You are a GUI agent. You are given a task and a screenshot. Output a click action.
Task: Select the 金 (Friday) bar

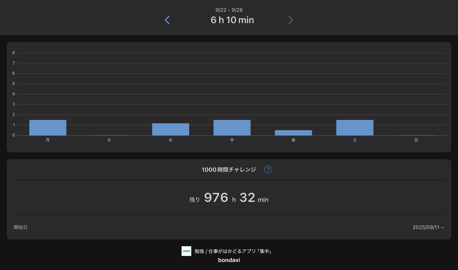(294, 133)
